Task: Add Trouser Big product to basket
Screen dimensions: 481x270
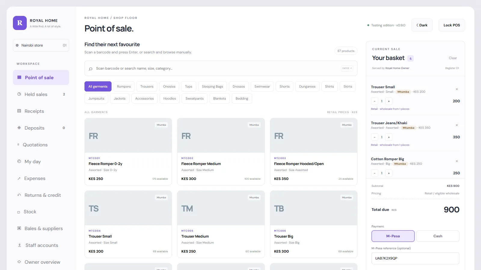Action: tap(314, 224)
